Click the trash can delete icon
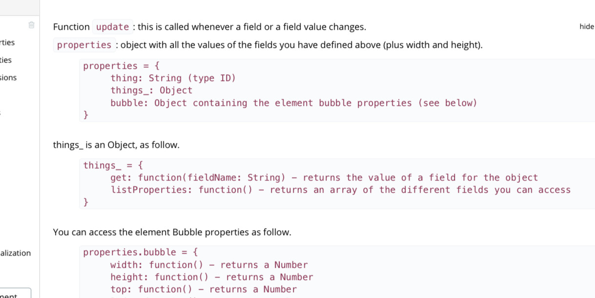This screenshot has width=595, height=298. tap(32, 25)
